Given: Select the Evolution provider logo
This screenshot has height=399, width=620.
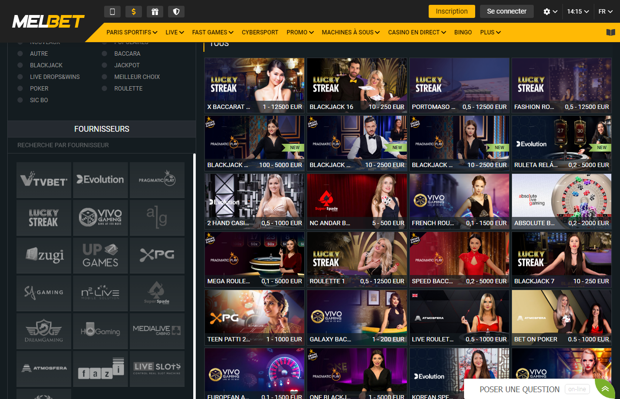Looking at the screenshot, I should pos(100,180).
